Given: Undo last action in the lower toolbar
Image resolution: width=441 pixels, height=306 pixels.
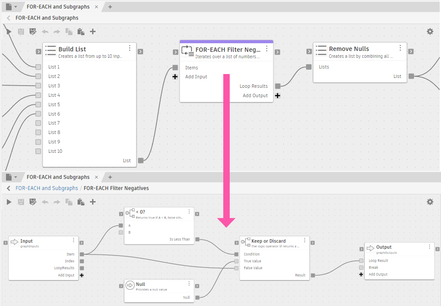Looking at the screenshot, I should click(x=45, y=202).
